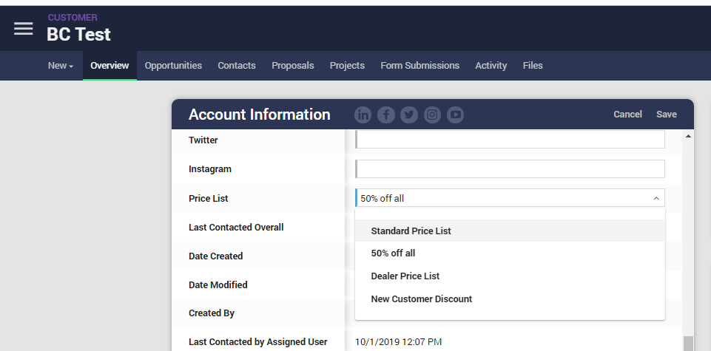
Task: Select Standard Price List option
Action: [x=411, y=231]
